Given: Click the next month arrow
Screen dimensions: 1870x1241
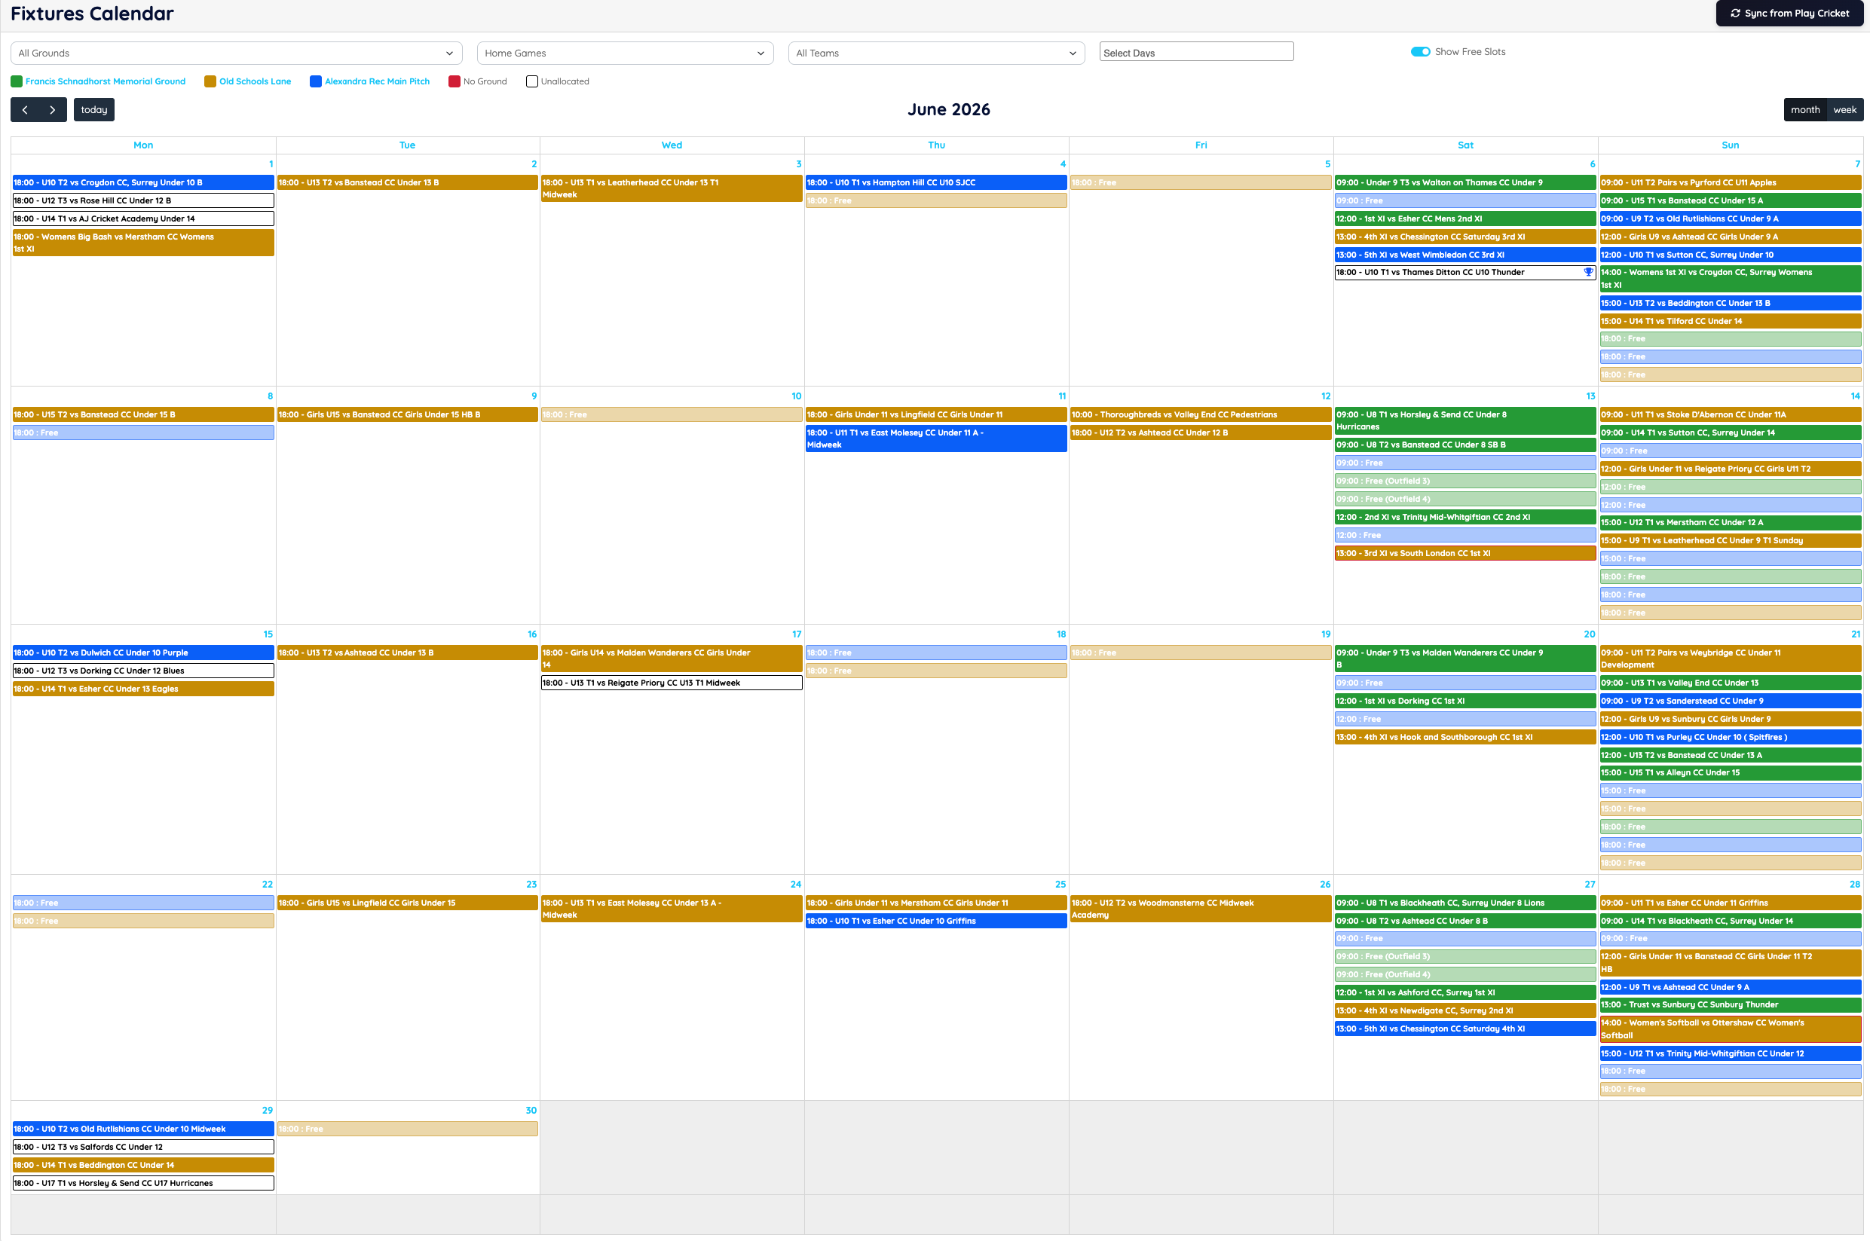Looking at the screenshot, I should [x=52, y=109].
